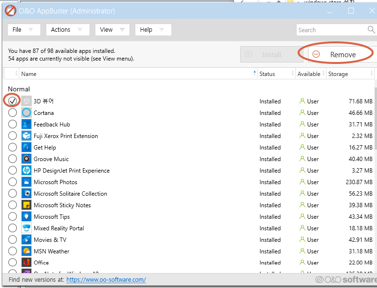
Task: Click the green user icon in Groove Music row
Action: click(x=302, y=159)
